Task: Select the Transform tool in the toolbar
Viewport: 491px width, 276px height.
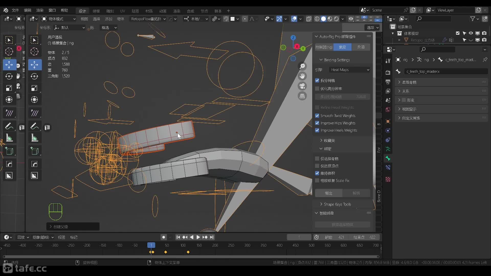Action: point(34,100)
